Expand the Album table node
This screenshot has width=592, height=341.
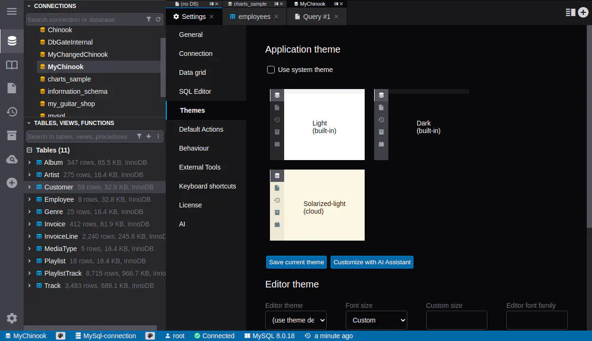[29, 162]
